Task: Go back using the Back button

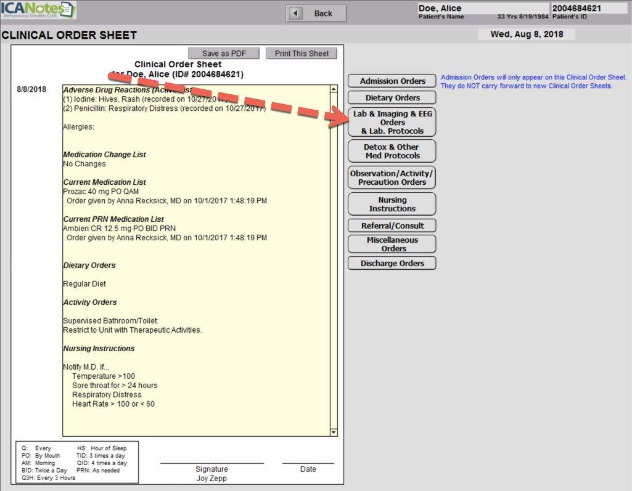Action: tap(316, 13)
